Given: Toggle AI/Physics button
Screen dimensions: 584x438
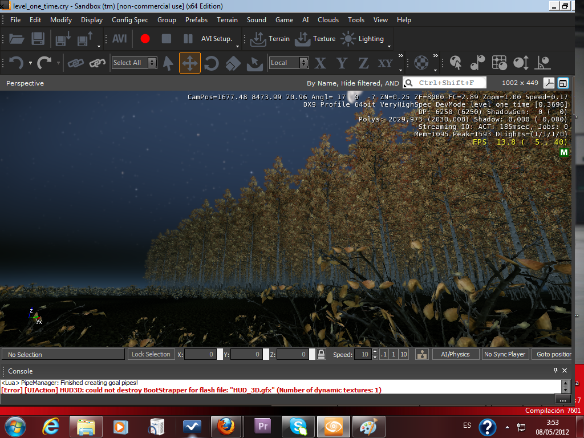Looking at the screenshot, I should pos(456,354).
